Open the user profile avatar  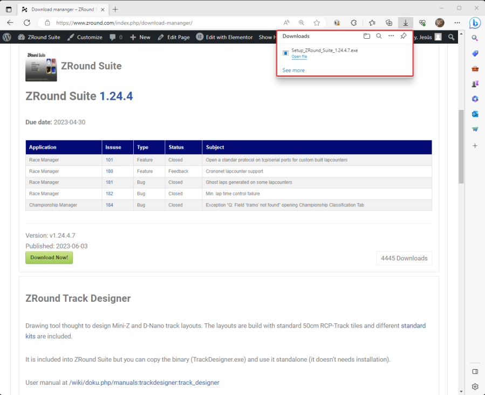point(440,23)
